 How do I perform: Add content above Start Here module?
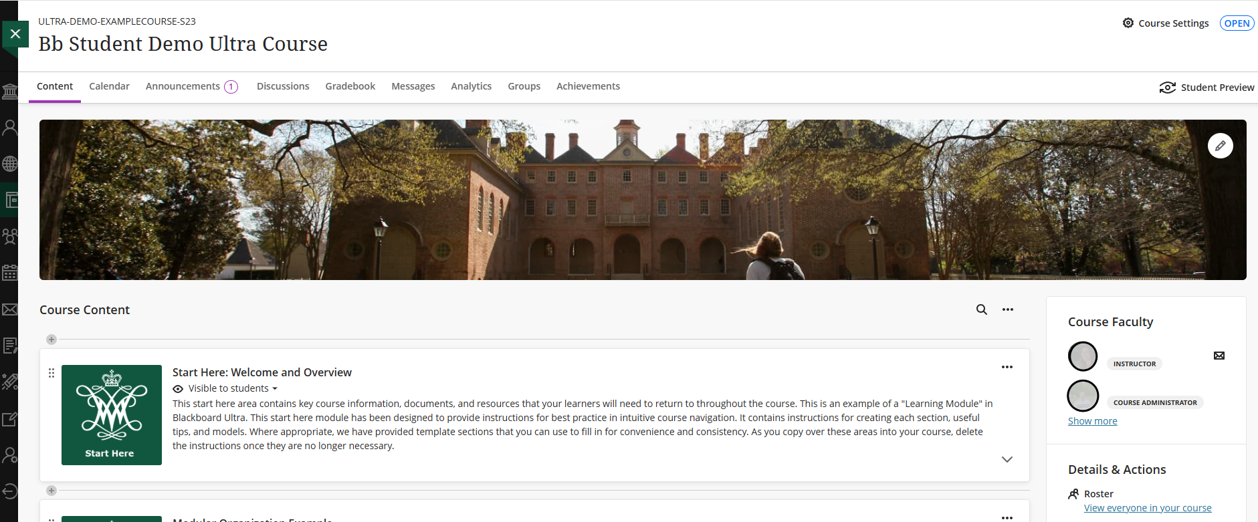(51, 340)
